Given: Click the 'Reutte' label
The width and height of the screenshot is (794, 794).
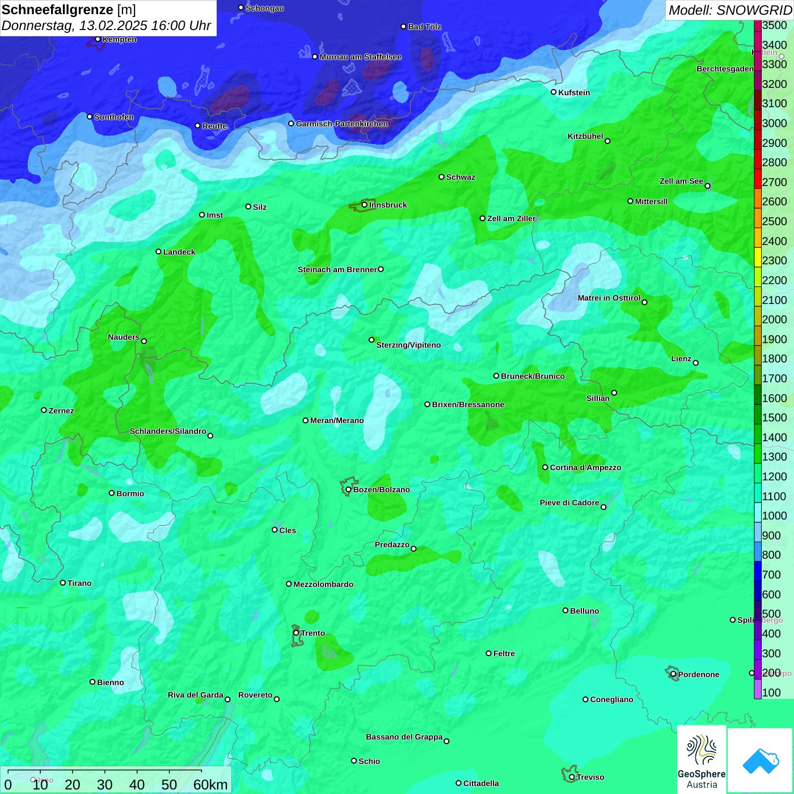Looking at the screenshot, I should point(214,126).
